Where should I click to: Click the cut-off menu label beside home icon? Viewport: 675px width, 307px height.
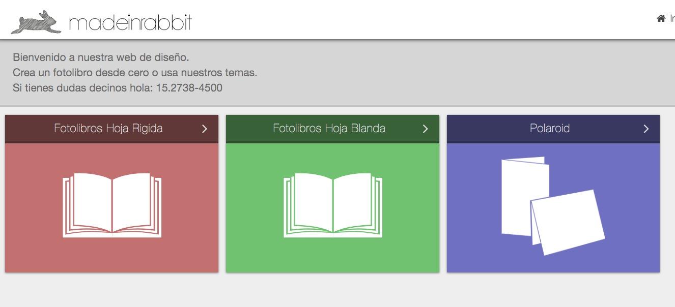coord(672,19)
